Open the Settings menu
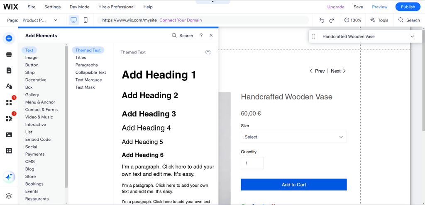 pos(53,7)
